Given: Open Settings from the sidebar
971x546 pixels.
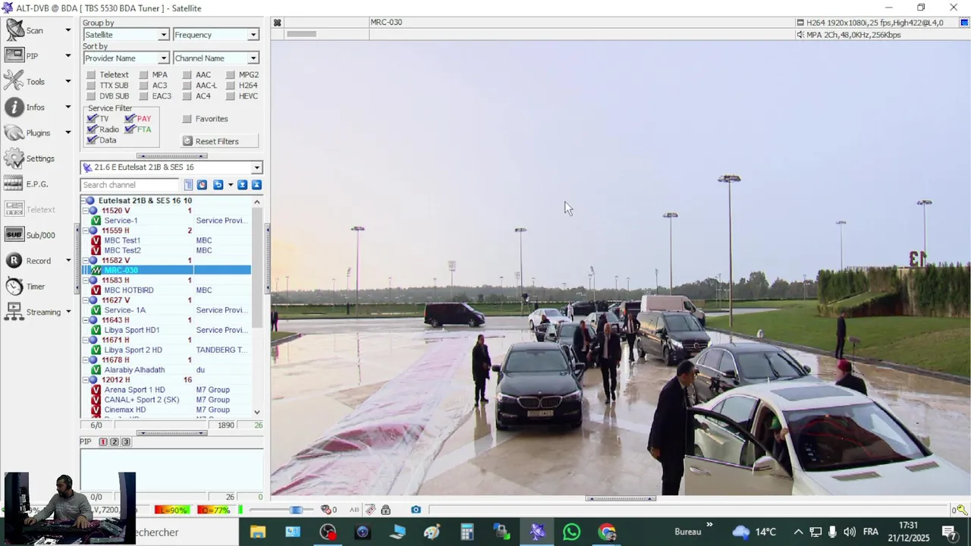Looking at the screenshot, I should 30,158.
